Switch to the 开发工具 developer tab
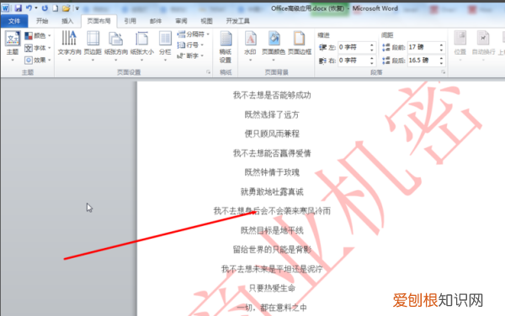Image resolution: width=505 pixels, height=316 pixels. pos(237,21)
